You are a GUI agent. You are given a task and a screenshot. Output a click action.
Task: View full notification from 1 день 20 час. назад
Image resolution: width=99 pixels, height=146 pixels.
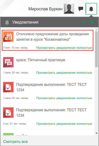[x=64, y=73]
